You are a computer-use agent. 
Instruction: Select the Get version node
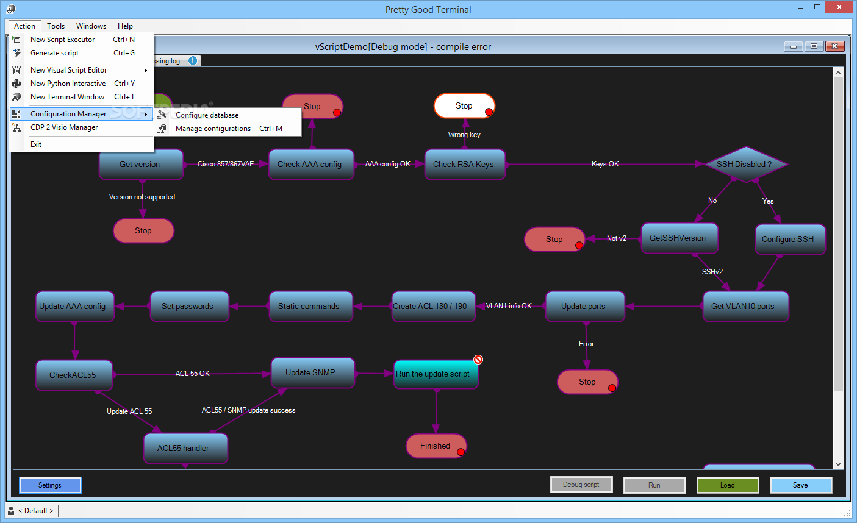click(141, 164)
